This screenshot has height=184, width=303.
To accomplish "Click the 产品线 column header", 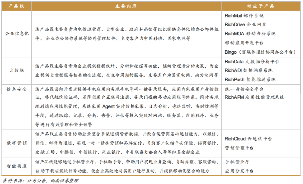I will pyautogui.click(x=16, y=6).
